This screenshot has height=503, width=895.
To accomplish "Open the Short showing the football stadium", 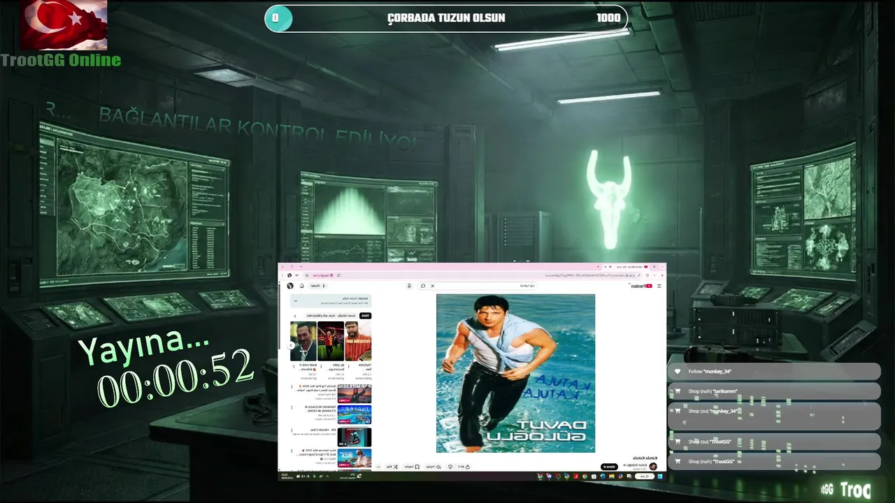I will (331, 341).
